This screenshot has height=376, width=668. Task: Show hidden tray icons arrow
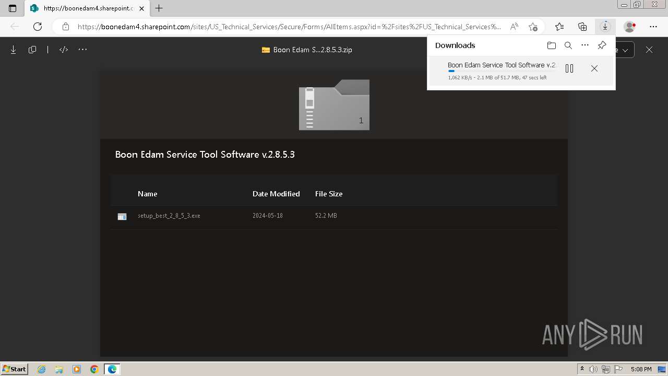582,369
